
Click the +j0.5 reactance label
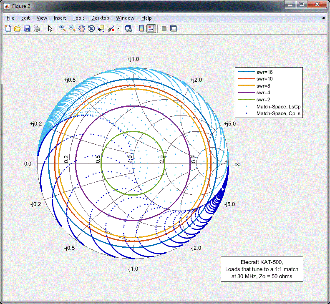70,80
